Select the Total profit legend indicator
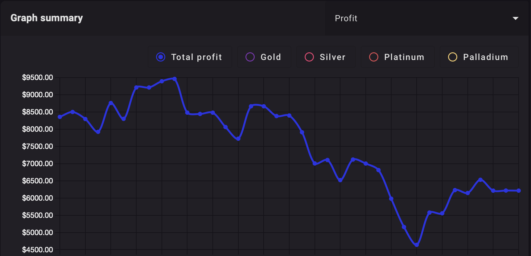531x256 pixels. click(x=160, y=57)
